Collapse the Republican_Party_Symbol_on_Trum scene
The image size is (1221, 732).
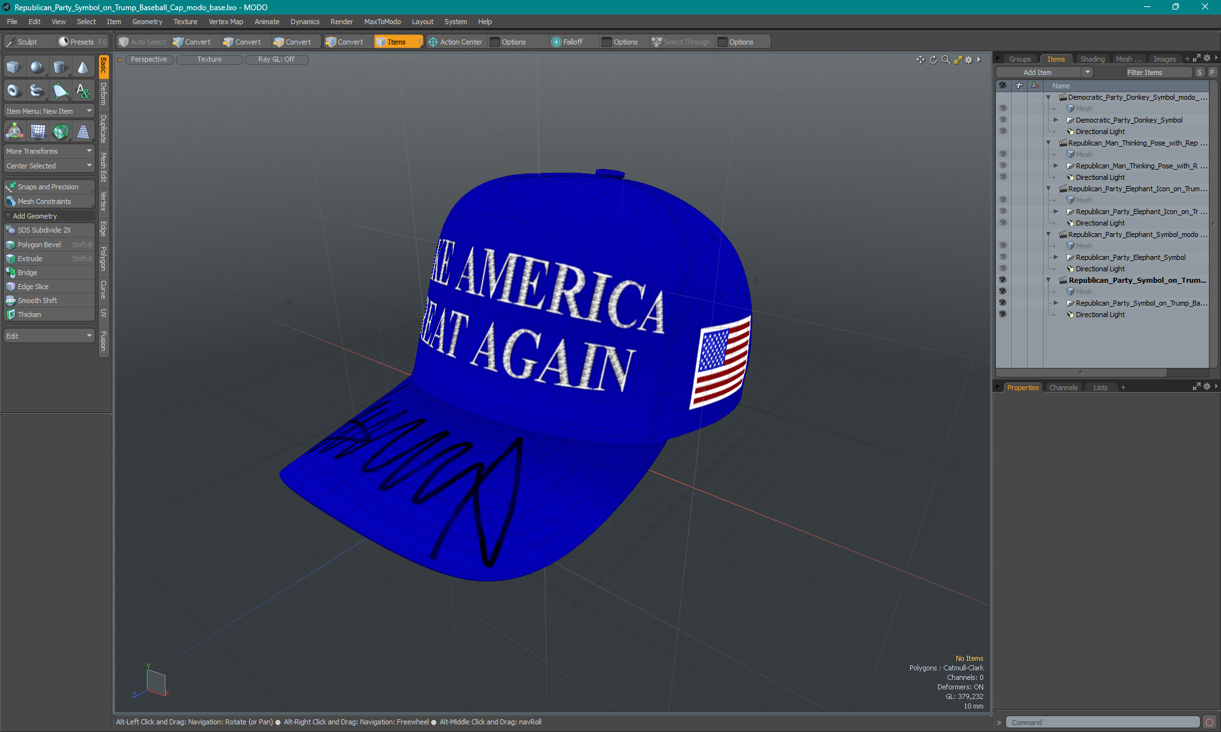tap(1049, 280)
